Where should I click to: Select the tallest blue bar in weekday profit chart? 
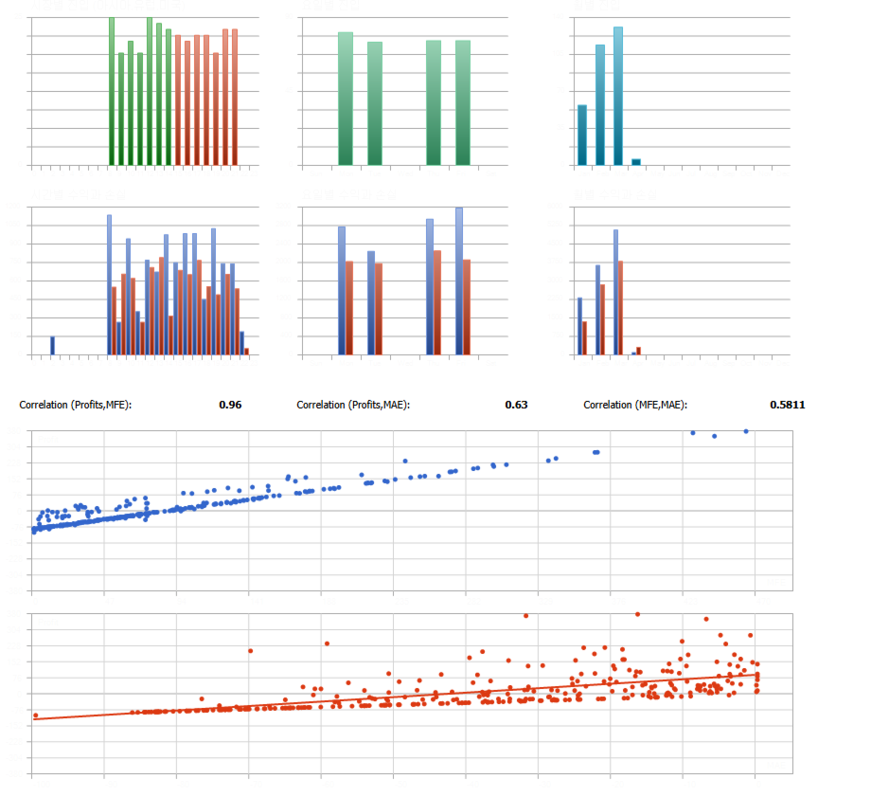[x=459, y=281]
